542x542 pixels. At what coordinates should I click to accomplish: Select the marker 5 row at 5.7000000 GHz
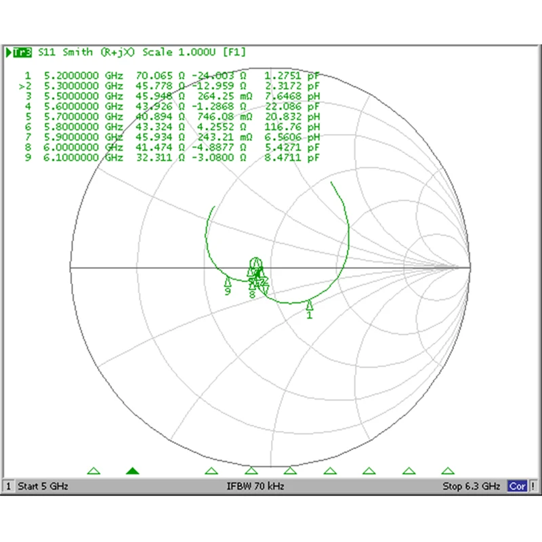pos(171,117)
